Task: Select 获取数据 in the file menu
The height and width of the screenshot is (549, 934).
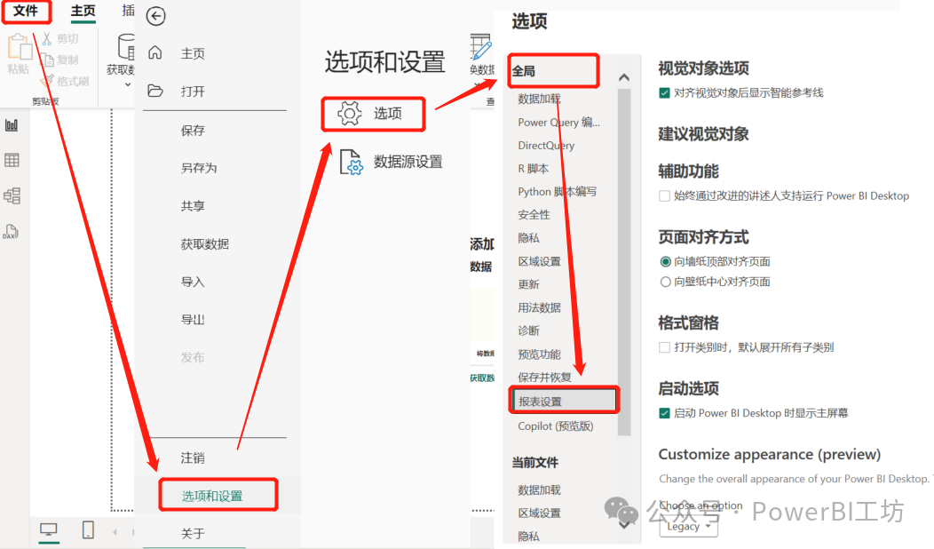Action: [x=205, y=243]
